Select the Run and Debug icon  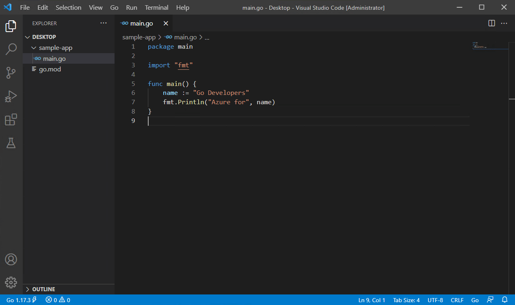click(11, 96)
